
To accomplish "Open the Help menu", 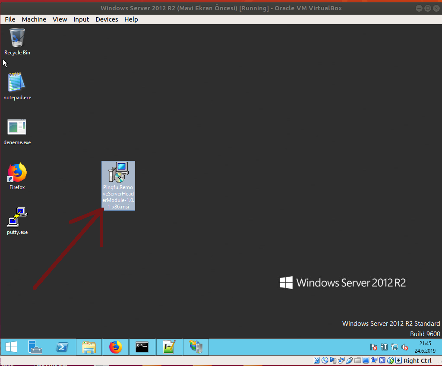I will coord(131,19).
